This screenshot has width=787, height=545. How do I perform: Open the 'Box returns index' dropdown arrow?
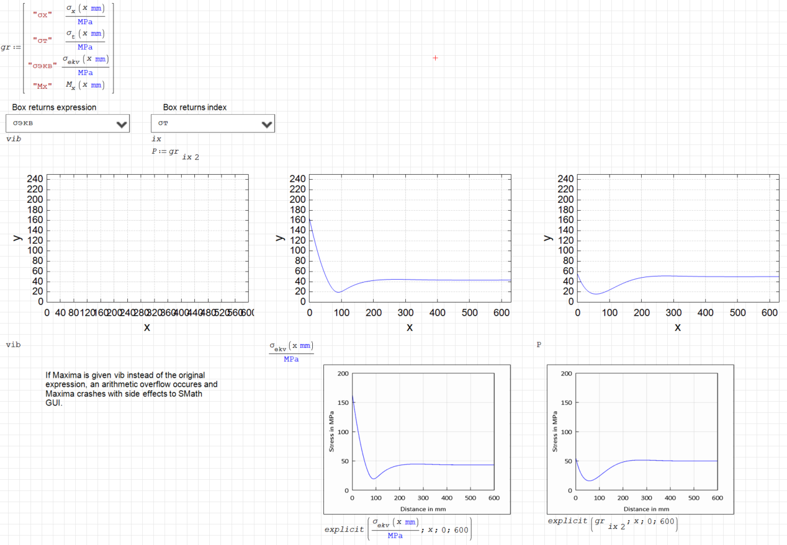[x=267, y=124]
